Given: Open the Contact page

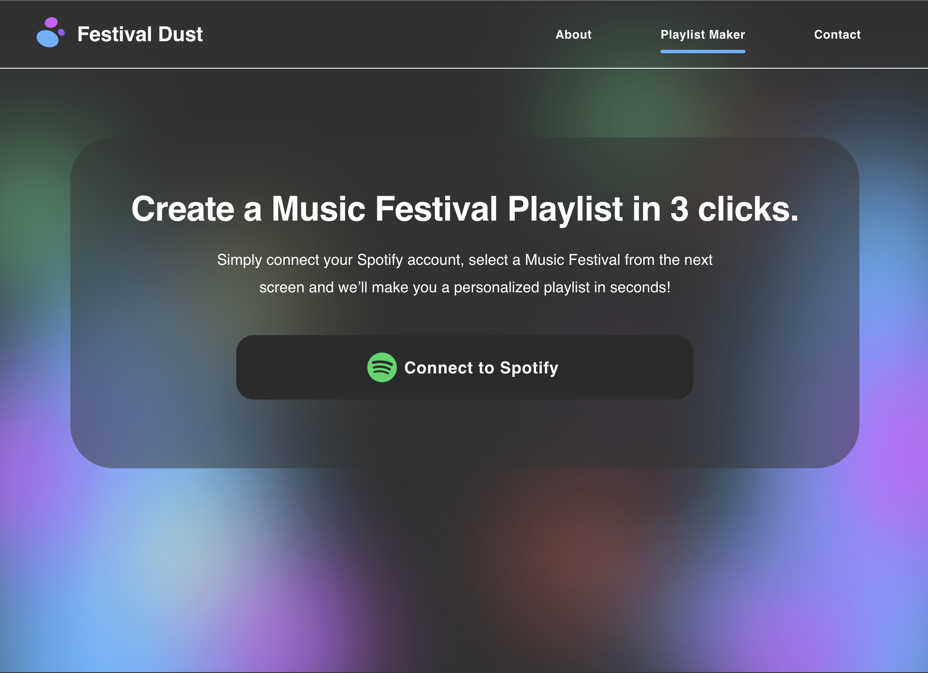Looking at the screenshot, I should tap(837, 34).
